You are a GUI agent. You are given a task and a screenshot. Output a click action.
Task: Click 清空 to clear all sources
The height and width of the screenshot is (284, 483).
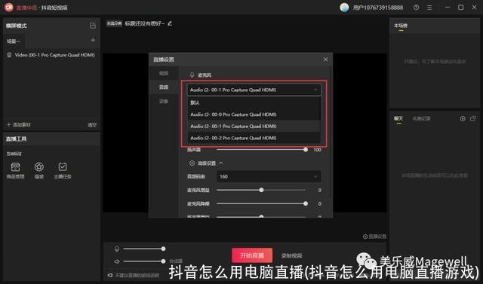click(92, 124)
